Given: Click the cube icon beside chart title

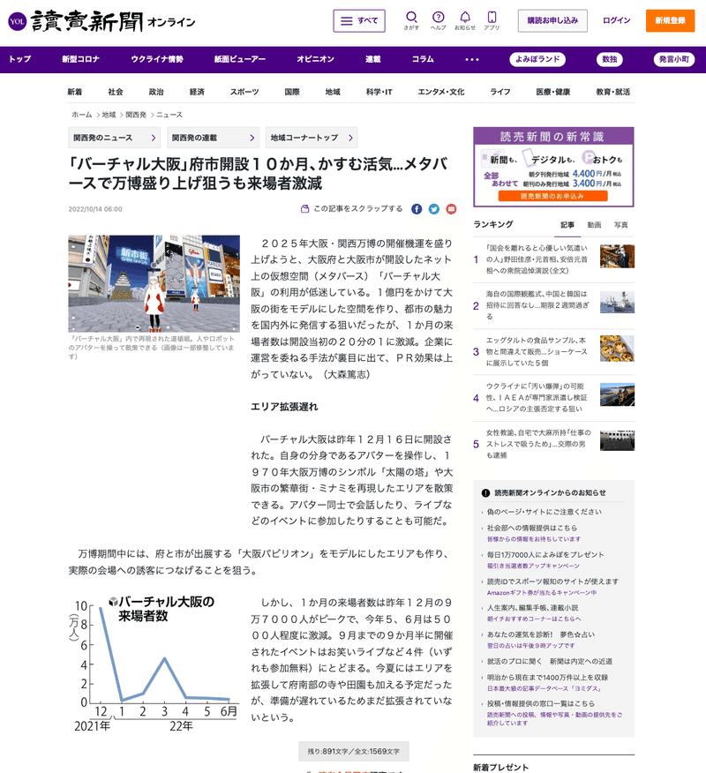Looking at the screenshot, I should click(113, 602).
